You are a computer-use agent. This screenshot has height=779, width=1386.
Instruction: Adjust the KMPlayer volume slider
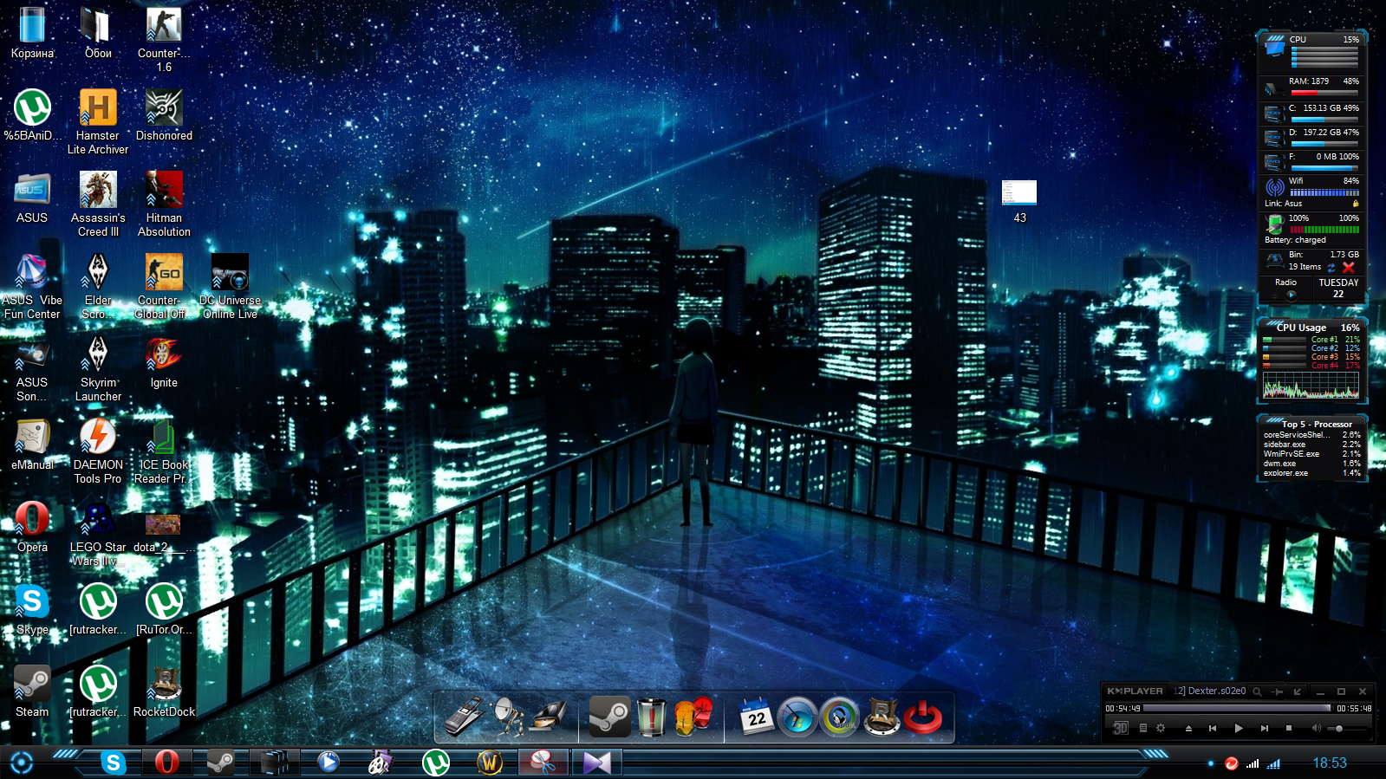tap(1348, 729)
